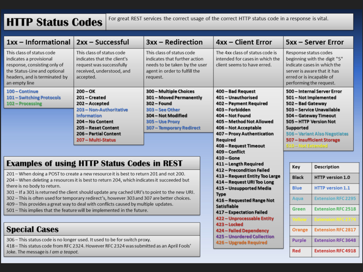Image resolution: width=363 pixels, height=272 pixels.
Task: Click '405 – Method Not Allowed' line
Action: point(245,122)
